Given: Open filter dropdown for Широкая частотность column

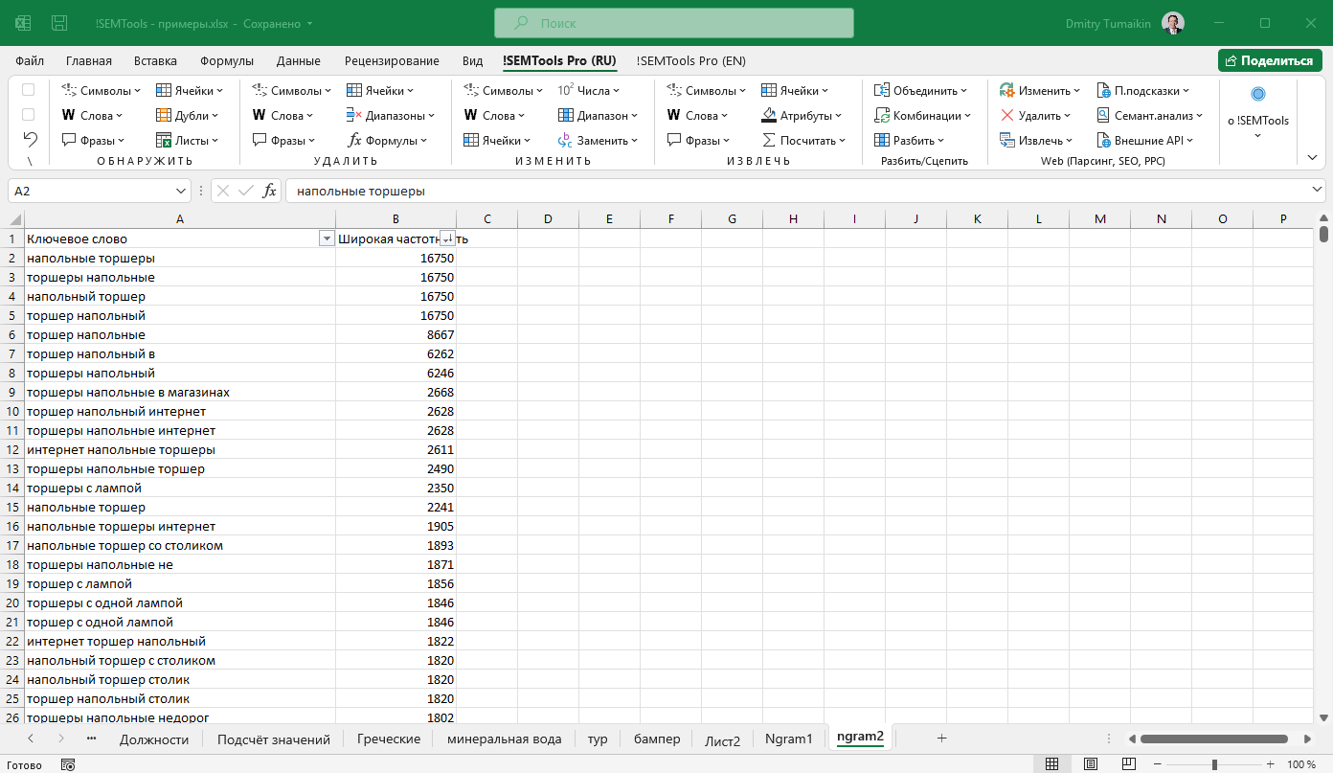Looking at the screenshot, I should pos(447,239).
